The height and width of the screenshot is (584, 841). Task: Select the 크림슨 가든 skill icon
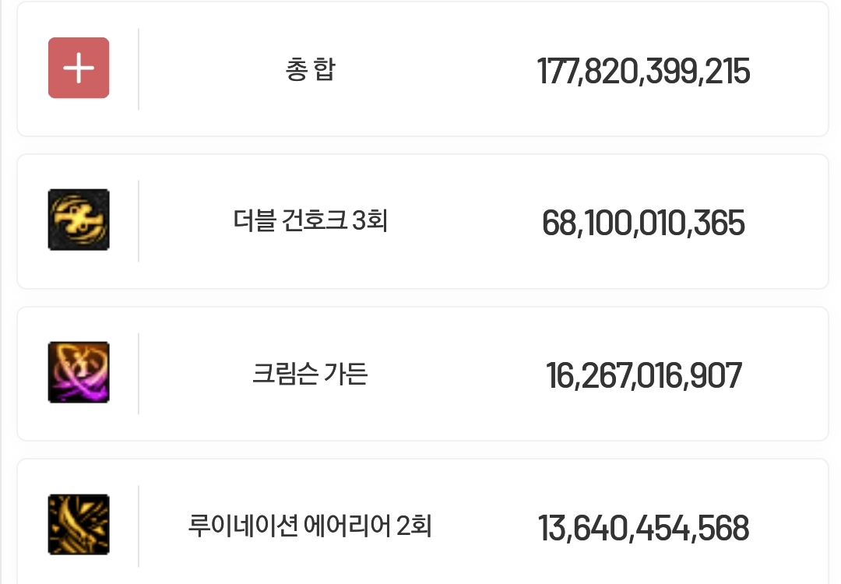point(79,372)
